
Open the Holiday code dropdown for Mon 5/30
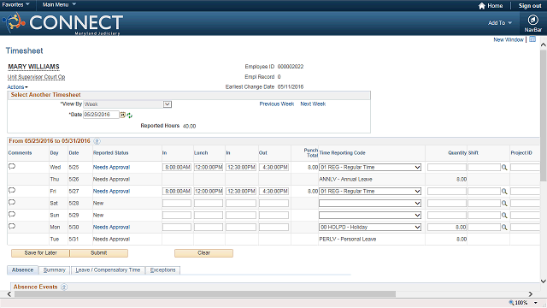coord(370,227)
